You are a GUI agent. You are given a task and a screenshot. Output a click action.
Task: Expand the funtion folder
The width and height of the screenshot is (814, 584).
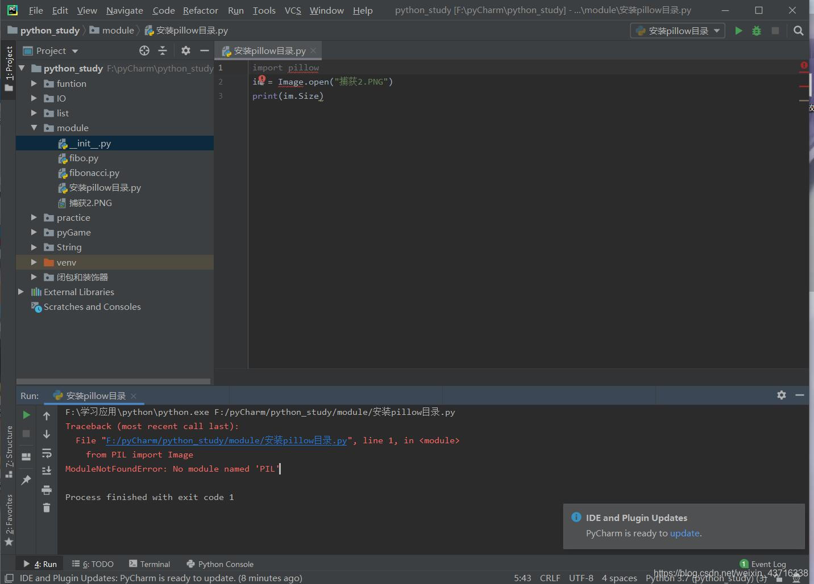(x=34, y=83)
